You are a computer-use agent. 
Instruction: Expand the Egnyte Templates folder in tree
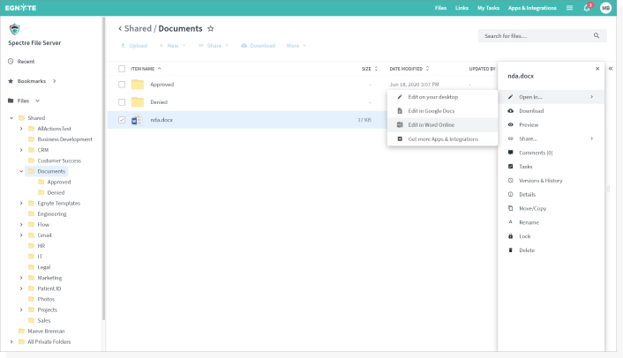pos(21,203)
